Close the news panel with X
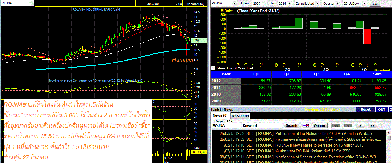The height and width of the screenshot is (163, 392). 390,110
